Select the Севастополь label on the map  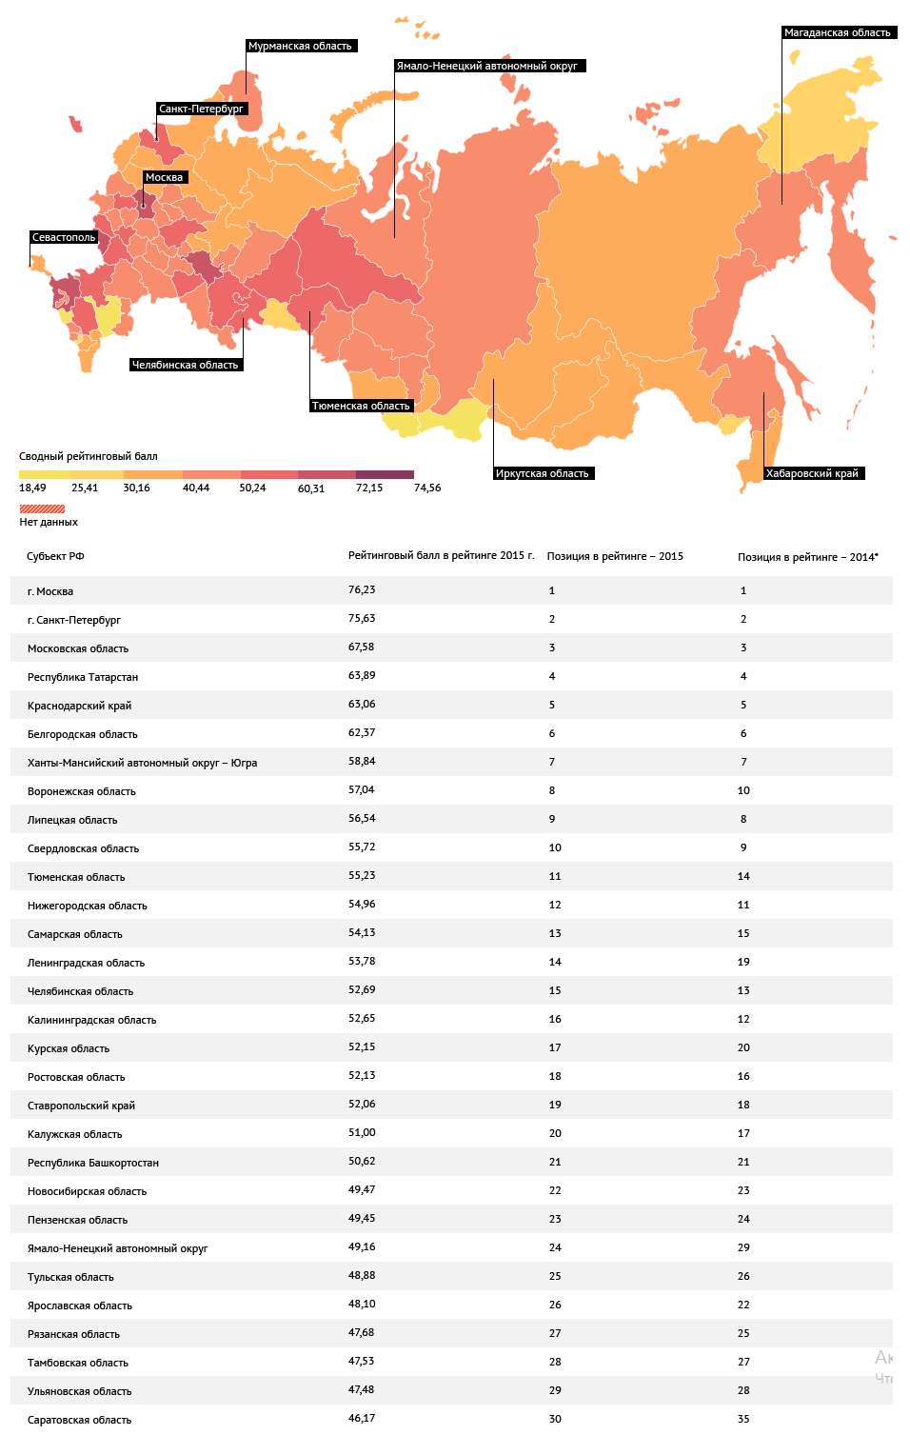pyautogui.click(x=64, y=237)
